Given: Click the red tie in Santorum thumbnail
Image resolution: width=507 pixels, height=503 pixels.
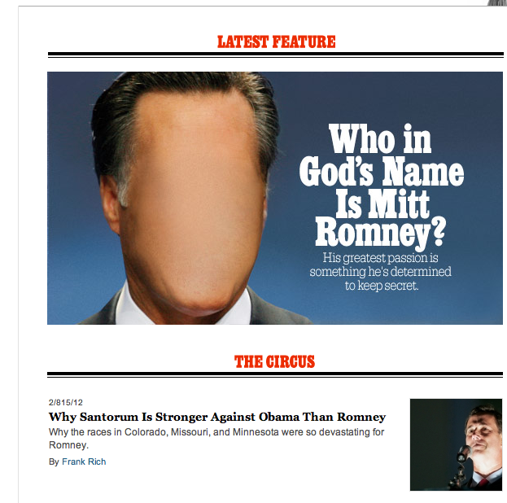Looking at the screenshot, I should tap(484, 483).
